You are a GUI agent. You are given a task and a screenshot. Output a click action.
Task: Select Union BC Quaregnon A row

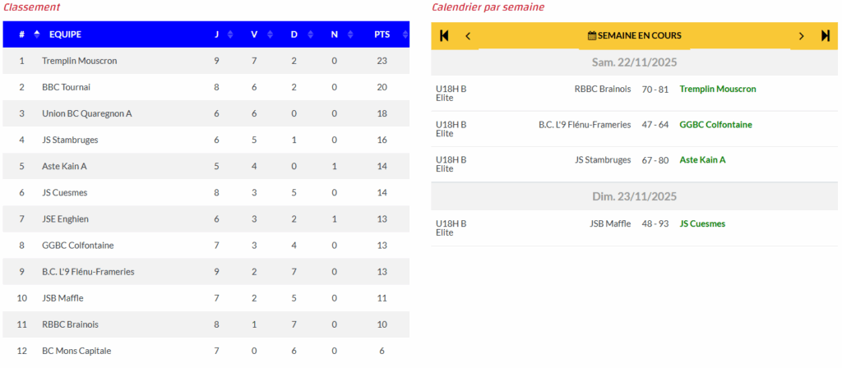pos(87,113)
